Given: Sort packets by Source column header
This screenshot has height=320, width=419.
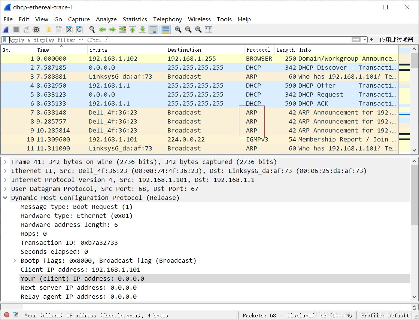Looking at the screenshot, I should click(x=127, y=50).
